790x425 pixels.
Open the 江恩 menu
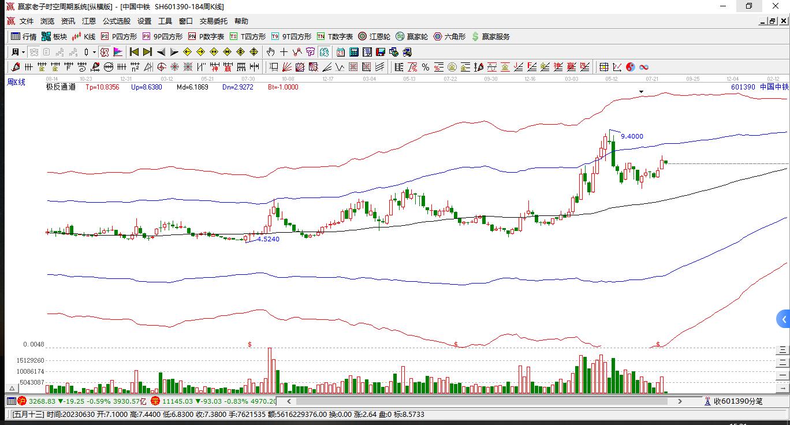click(89, 21)
